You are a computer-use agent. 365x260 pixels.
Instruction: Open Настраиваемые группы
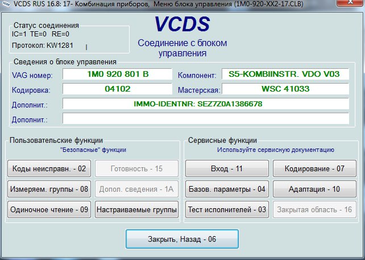click(x=136, y=209)
